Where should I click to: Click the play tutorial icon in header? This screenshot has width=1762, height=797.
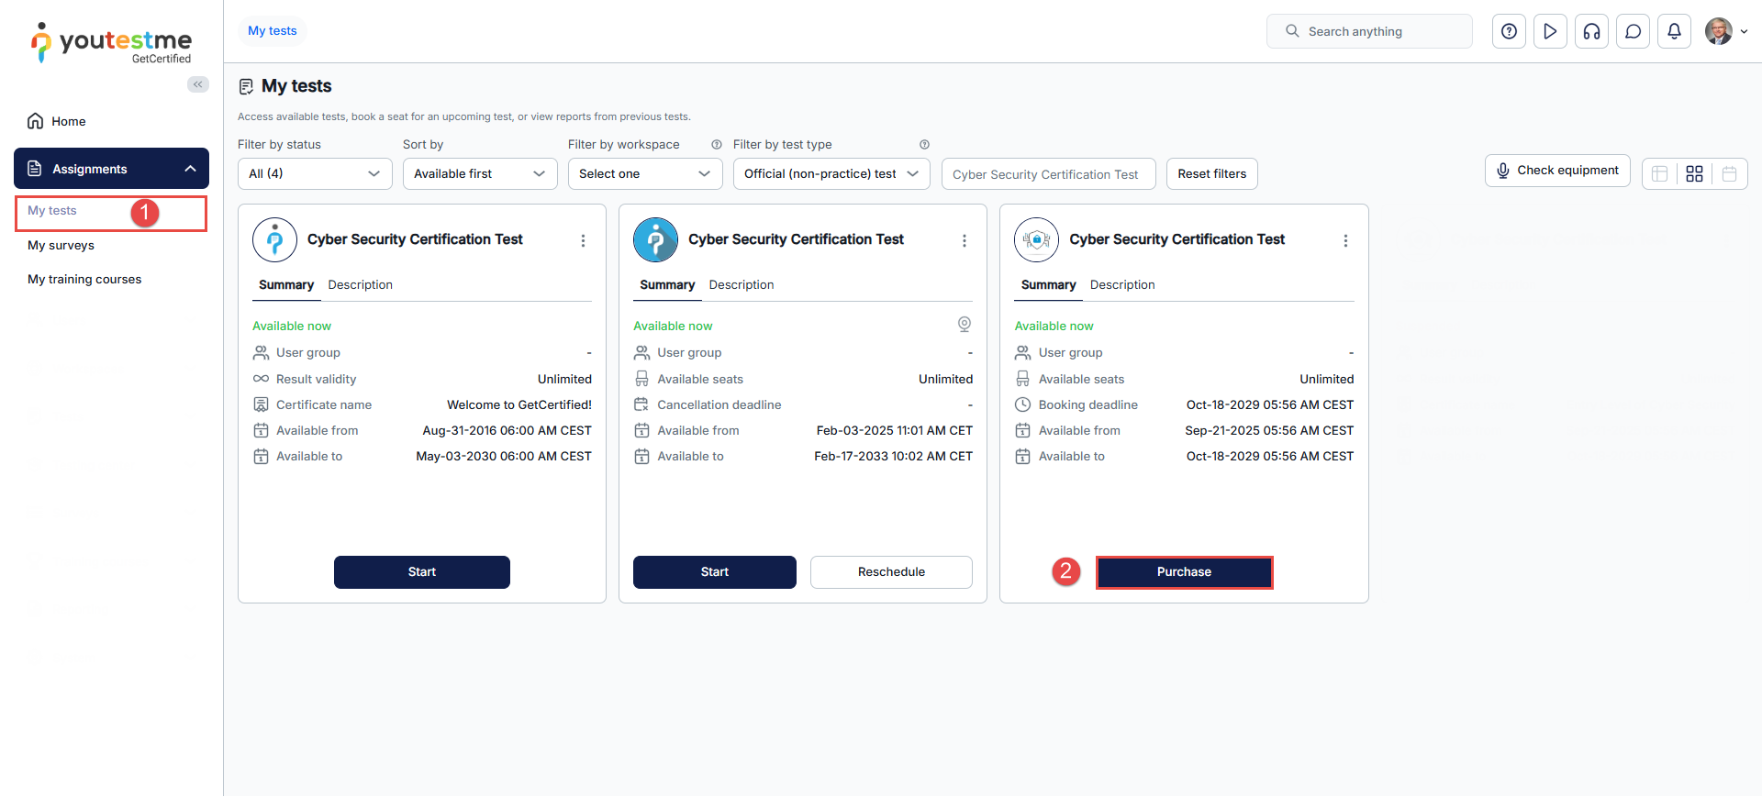coord(1550,31)
